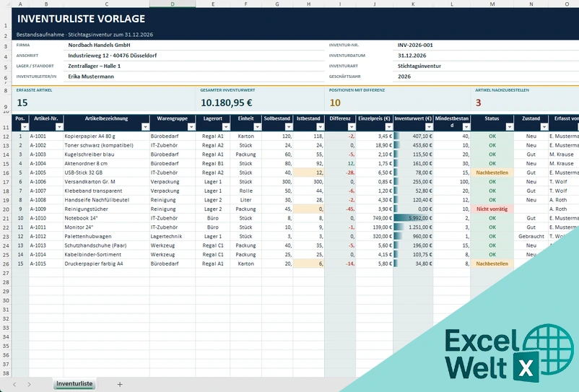This screenshot has height=392, width=579.
Task: Select Notebook 14" inventory value 5.992,00 €
Action: point(413,218)
